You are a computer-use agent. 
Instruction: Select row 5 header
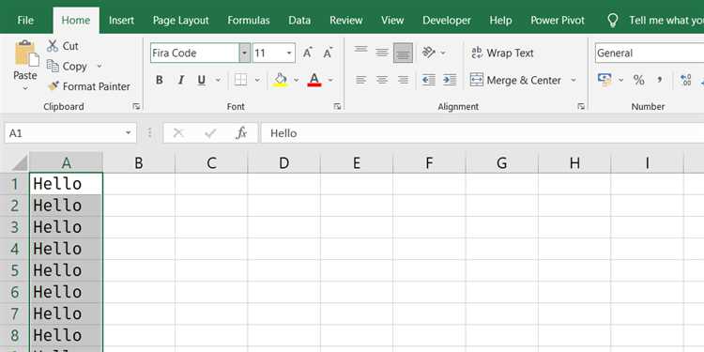click(15, 270)
